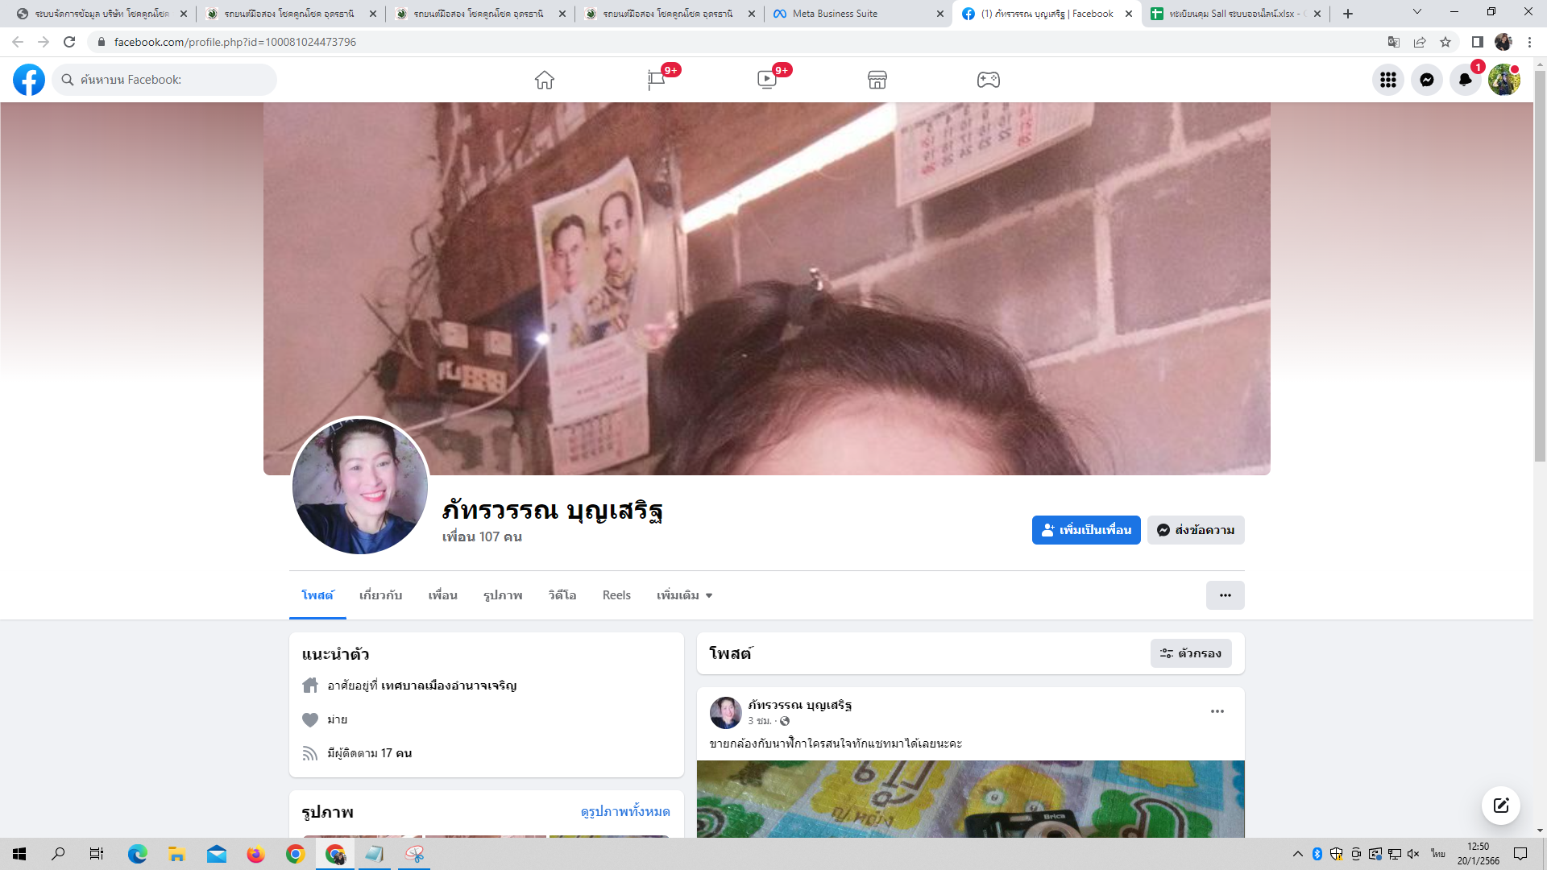Open the Messenger chat icon

1427,80
